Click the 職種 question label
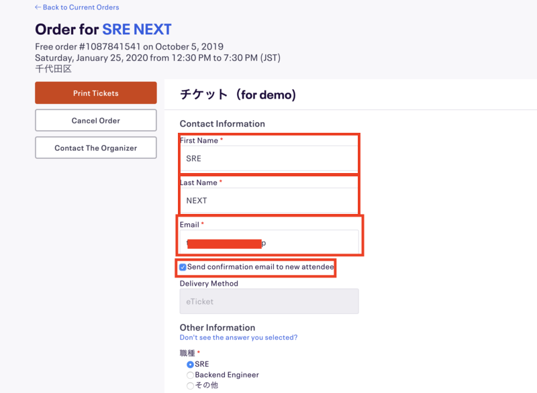The image size is (537, 393). pyautogui.click(x=187, y=353)
